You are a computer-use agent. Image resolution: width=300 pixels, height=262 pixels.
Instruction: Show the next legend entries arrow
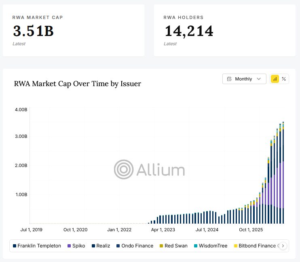pyautogui.click(x=283, y=246)
